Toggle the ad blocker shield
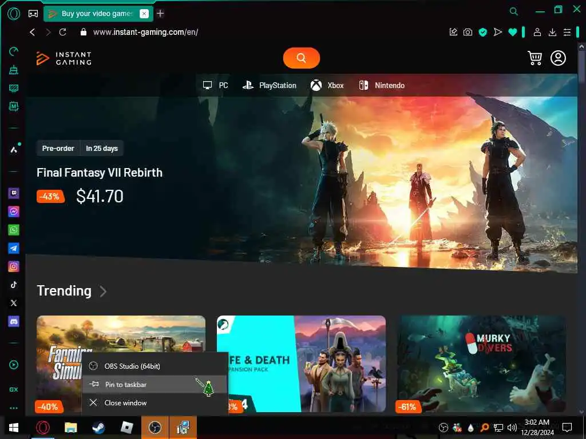 [483, 32]
